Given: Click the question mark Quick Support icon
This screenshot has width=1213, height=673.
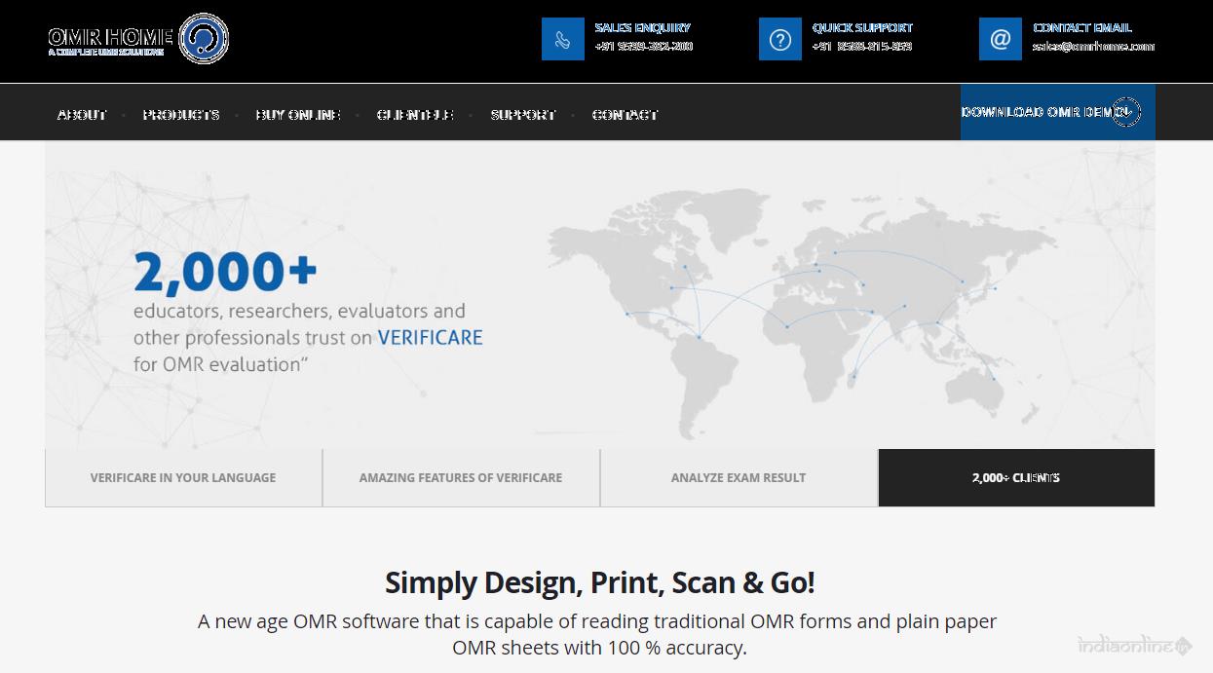Looking at the screenshot, I should (779, 39).
